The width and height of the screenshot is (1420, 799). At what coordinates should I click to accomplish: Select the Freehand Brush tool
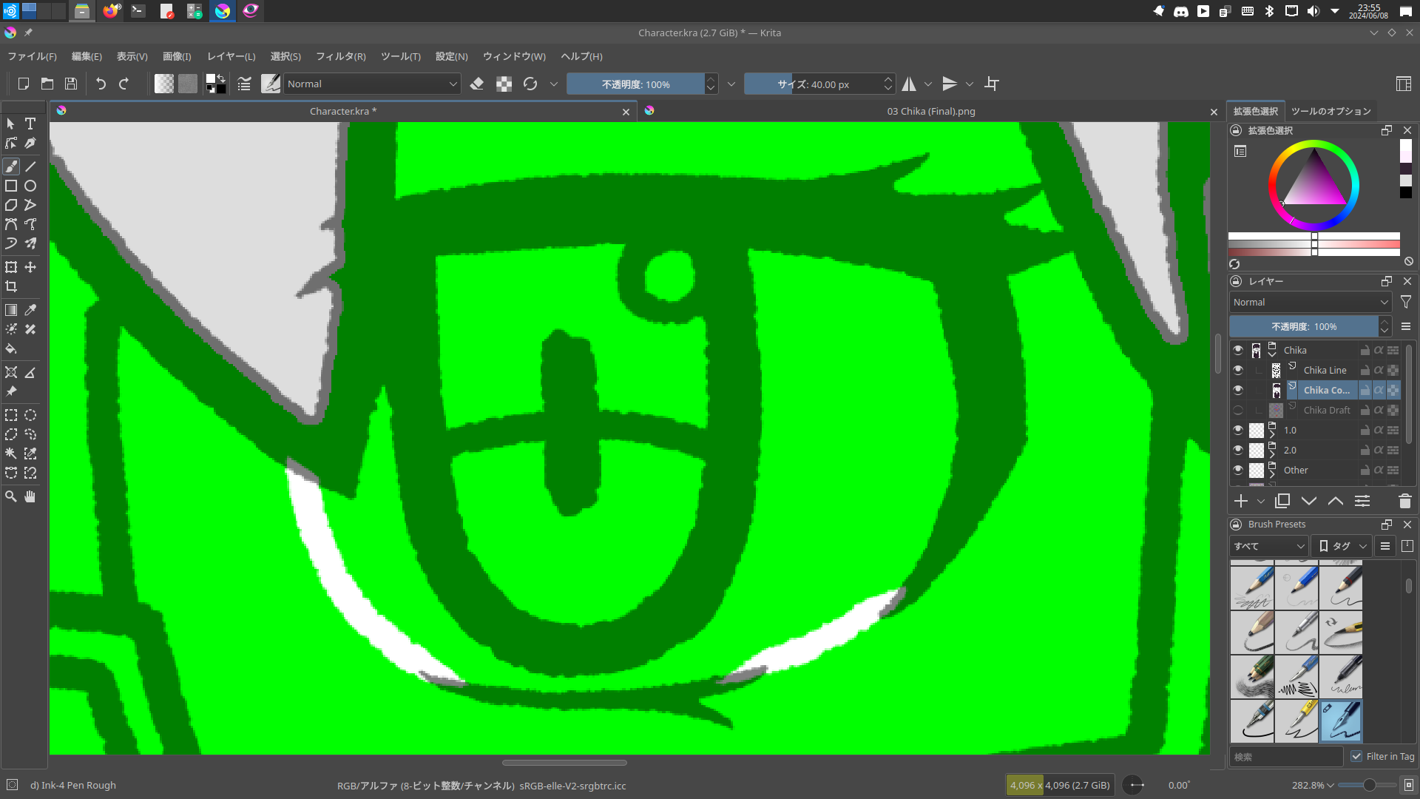(11, 166)
